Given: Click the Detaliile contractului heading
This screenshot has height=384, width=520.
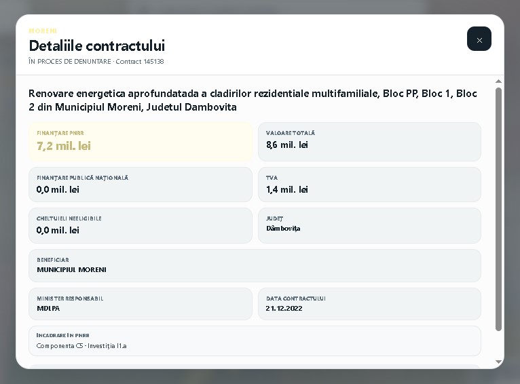Looking at the screenshot, I should 97,45.
